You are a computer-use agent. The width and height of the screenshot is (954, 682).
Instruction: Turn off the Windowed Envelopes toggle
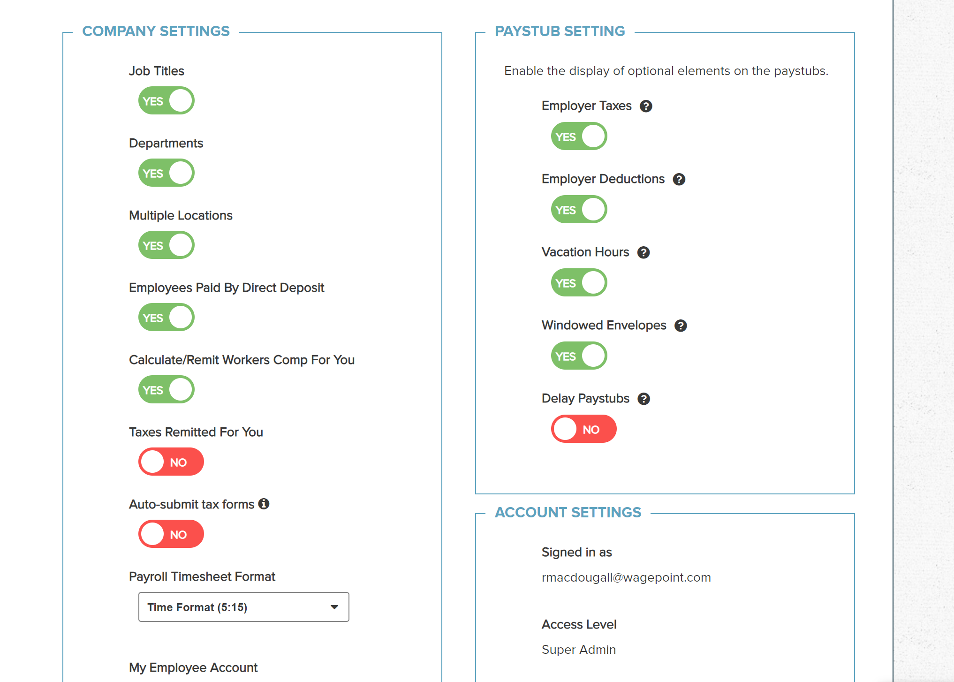click(x=579, y=356)
